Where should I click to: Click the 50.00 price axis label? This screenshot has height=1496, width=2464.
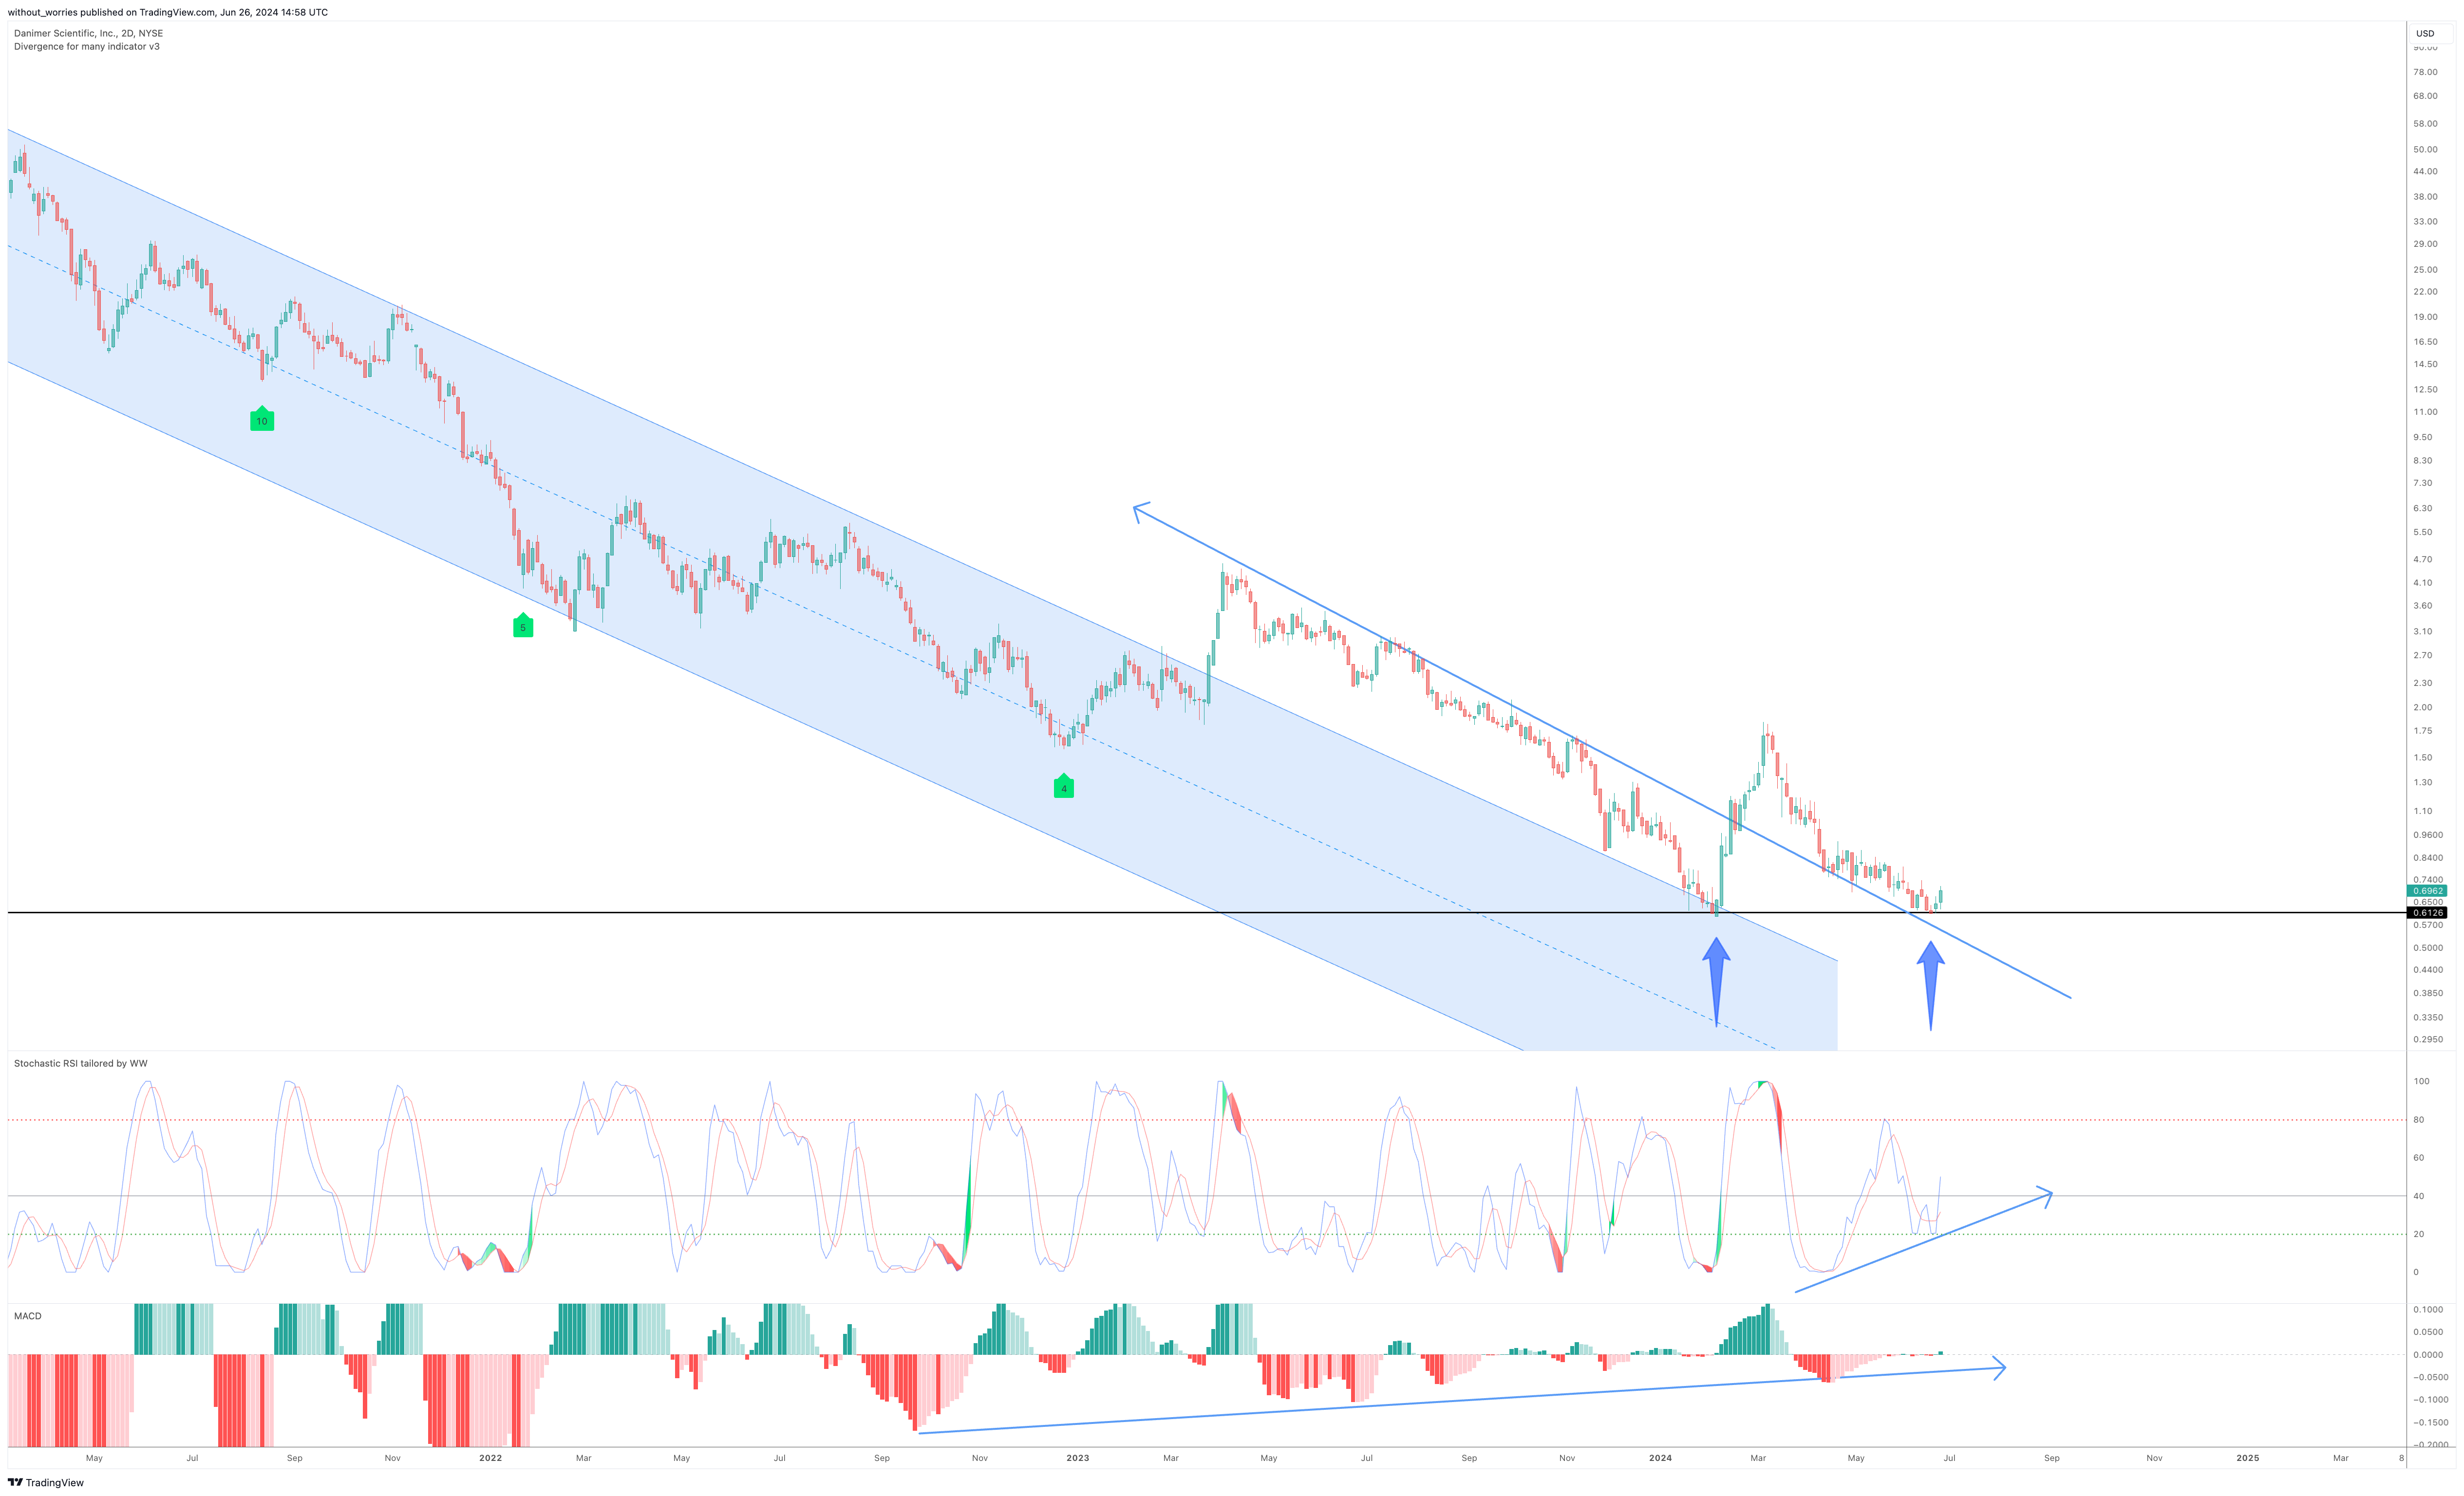tap(2425, 149)
